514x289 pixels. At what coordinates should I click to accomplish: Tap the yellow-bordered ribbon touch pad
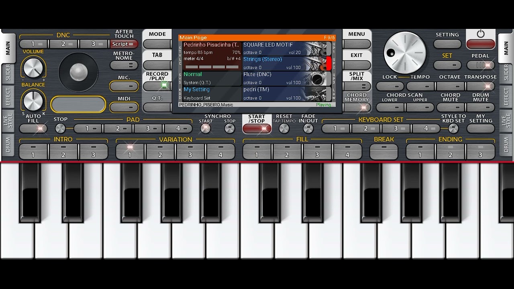click(78, 104)
